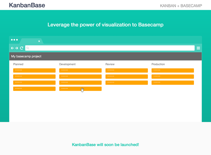Click the Review column heading
This screenshot has height=155, width=211.
click(110, 64)
